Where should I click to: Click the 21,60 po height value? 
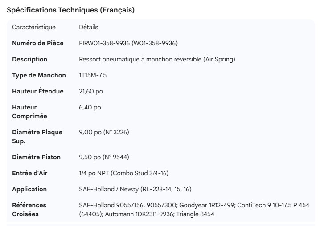tap(91, 91)
